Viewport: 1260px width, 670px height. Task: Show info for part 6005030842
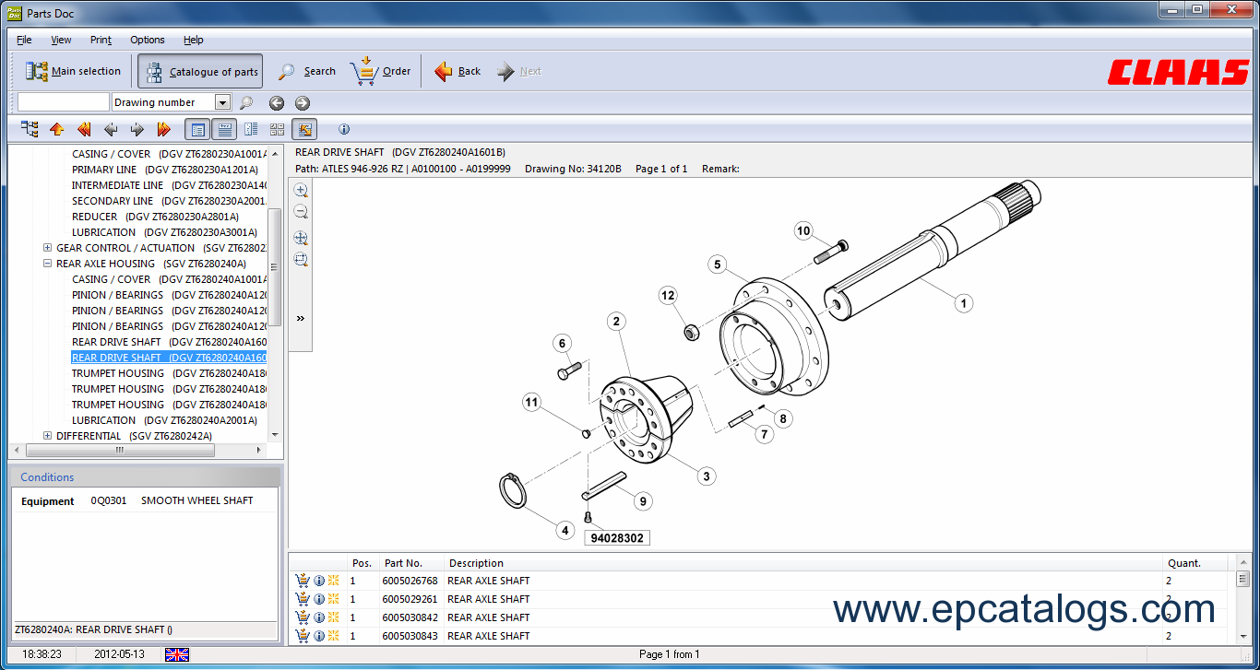pyautogui.click(x=318, y=617)
